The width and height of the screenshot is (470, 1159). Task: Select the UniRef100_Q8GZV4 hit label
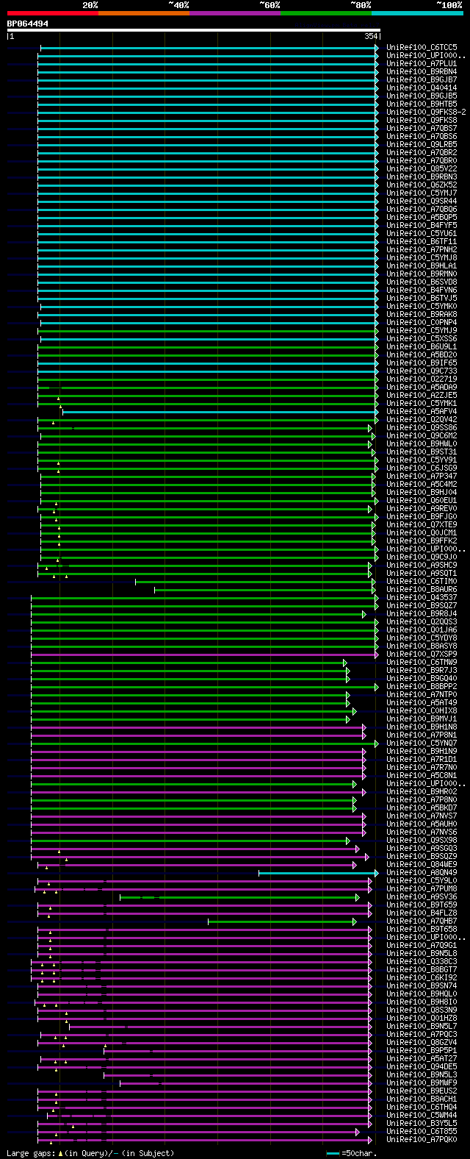tap(422, 1042)
